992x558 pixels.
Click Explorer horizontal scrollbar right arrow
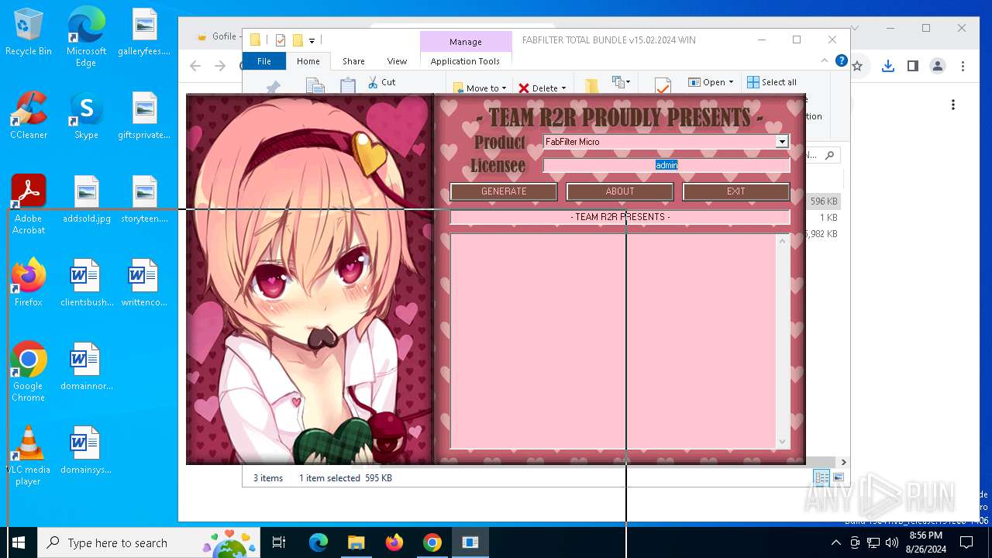pyautogui.click(x=843, y=462)
